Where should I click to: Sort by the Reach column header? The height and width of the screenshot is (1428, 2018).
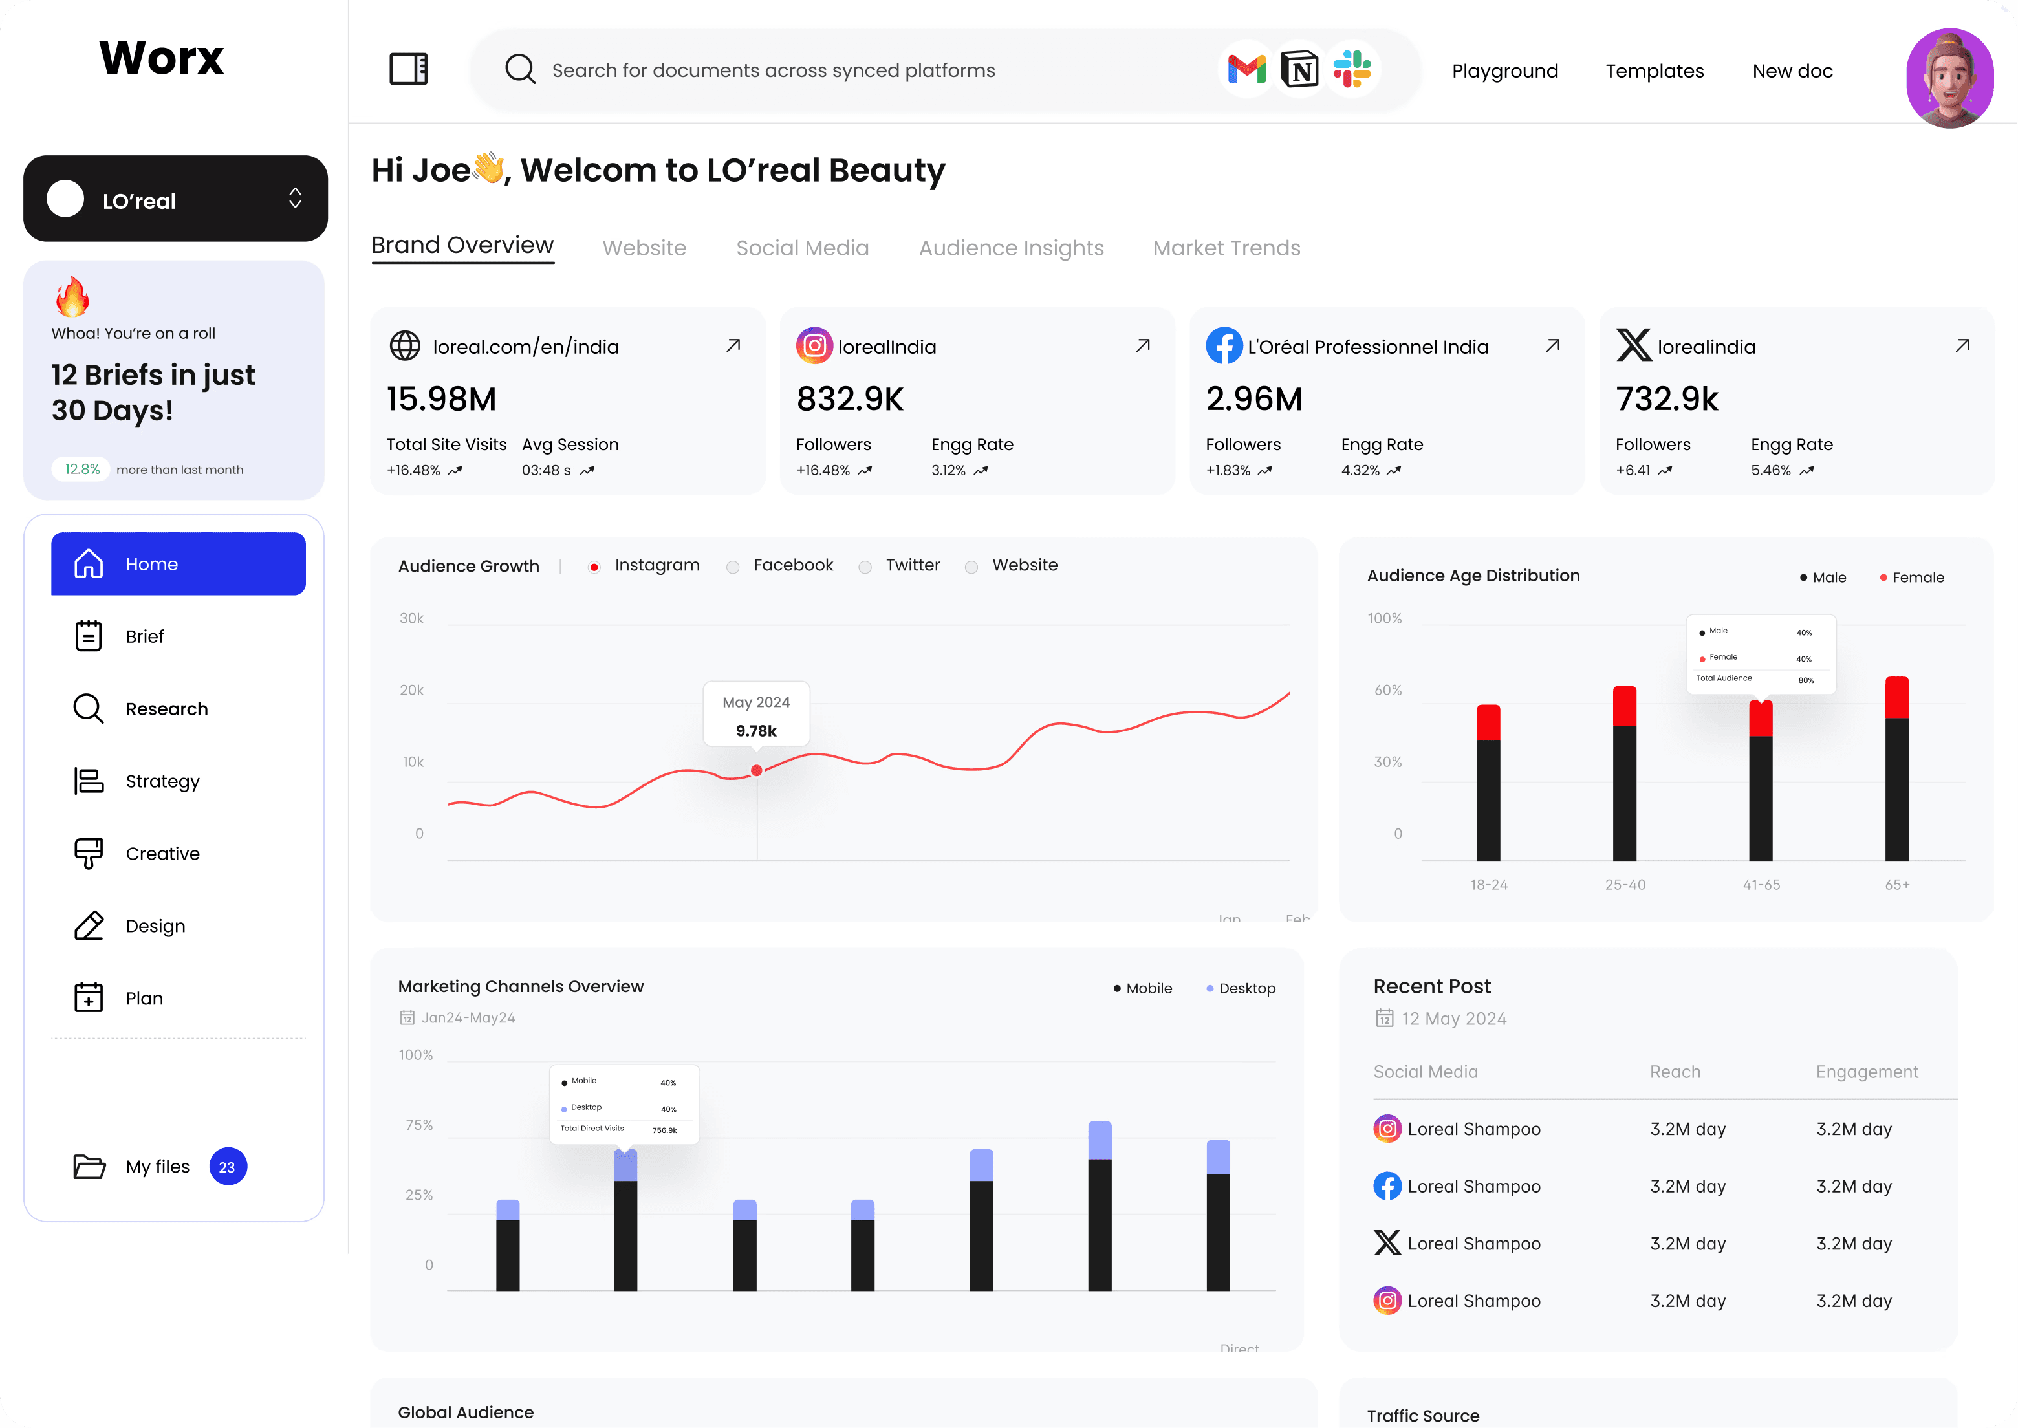pyautogui.click(x=1675, y=1072)
